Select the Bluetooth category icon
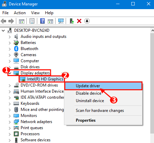The image size is (154, 143). (16, 49)
